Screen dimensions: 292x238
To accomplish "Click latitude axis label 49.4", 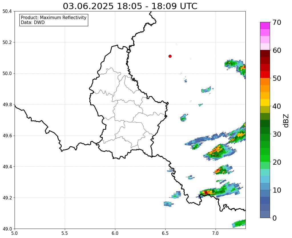I will click(x=7, y=167).
